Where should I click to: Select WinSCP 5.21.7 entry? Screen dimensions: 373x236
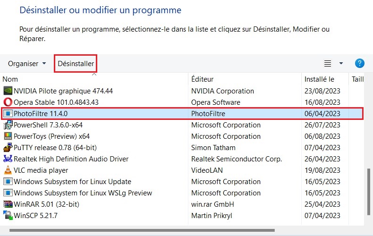[x=35, y=216]
